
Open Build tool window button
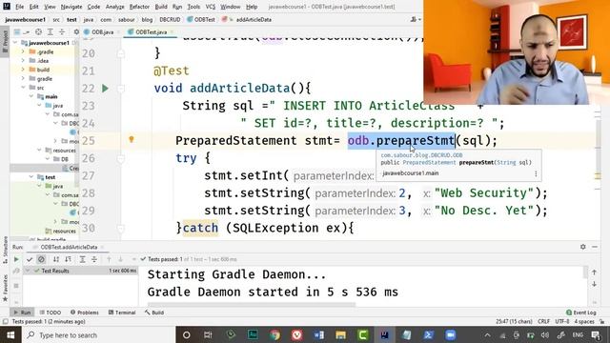coord(154,313)
